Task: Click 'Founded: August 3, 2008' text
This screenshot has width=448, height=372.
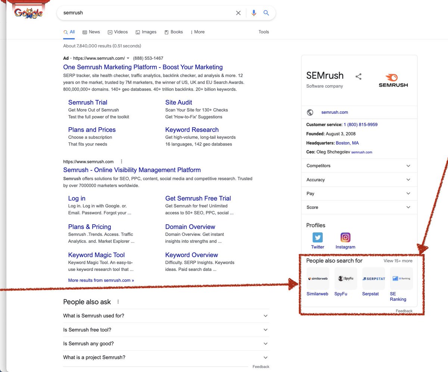Action: [331, 134]
